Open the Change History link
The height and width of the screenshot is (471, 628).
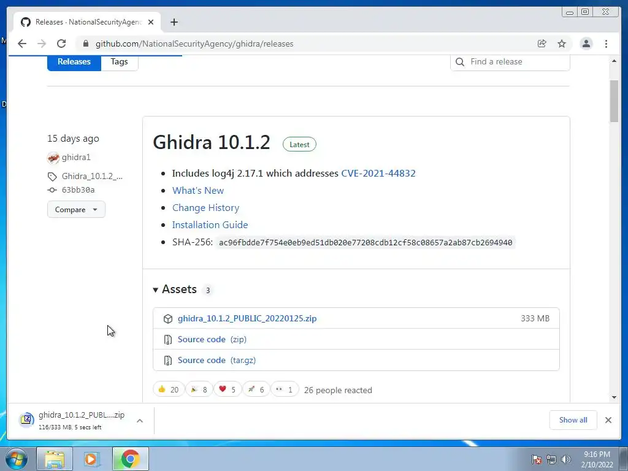pos(205,208)
